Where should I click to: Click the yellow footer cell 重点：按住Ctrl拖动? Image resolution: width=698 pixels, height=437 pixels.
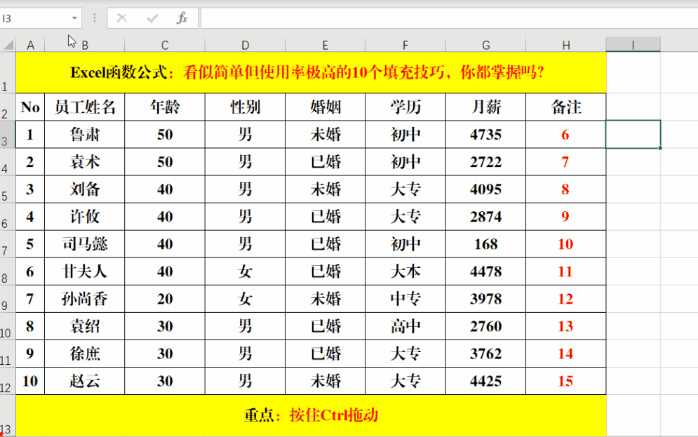click(x=311, y=415)
